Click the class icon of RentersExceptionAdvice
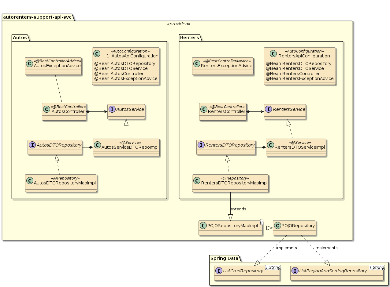390x287 pixels. (197, 63)
